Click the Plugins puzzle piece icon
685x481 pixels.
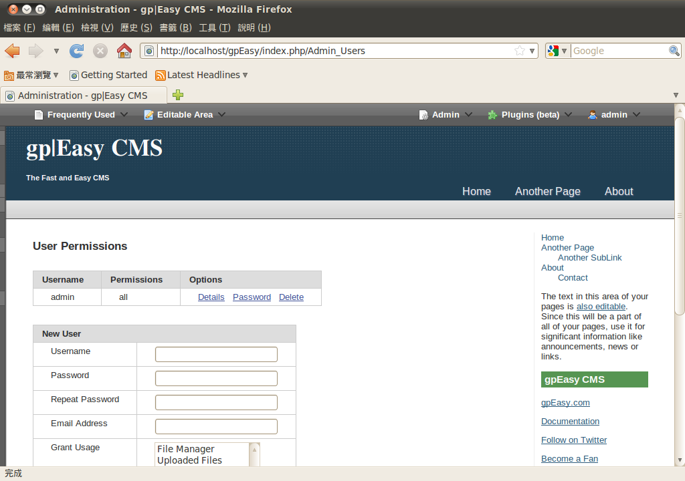point(492,115)
